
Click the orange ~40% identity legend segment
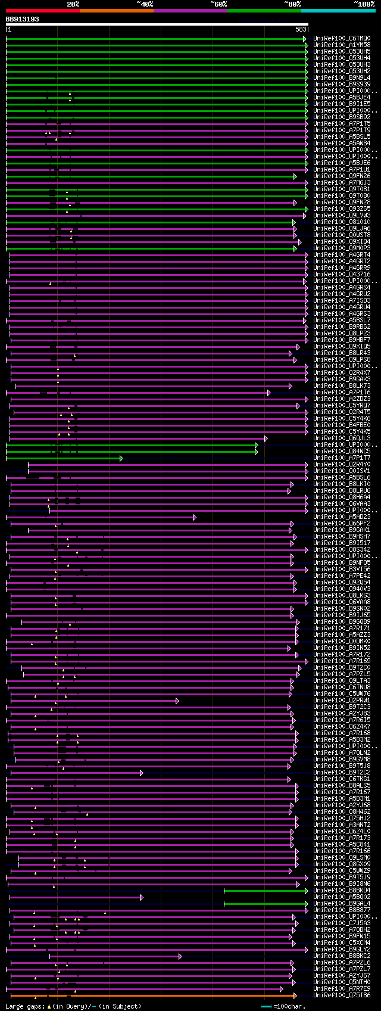pos(117,11)
